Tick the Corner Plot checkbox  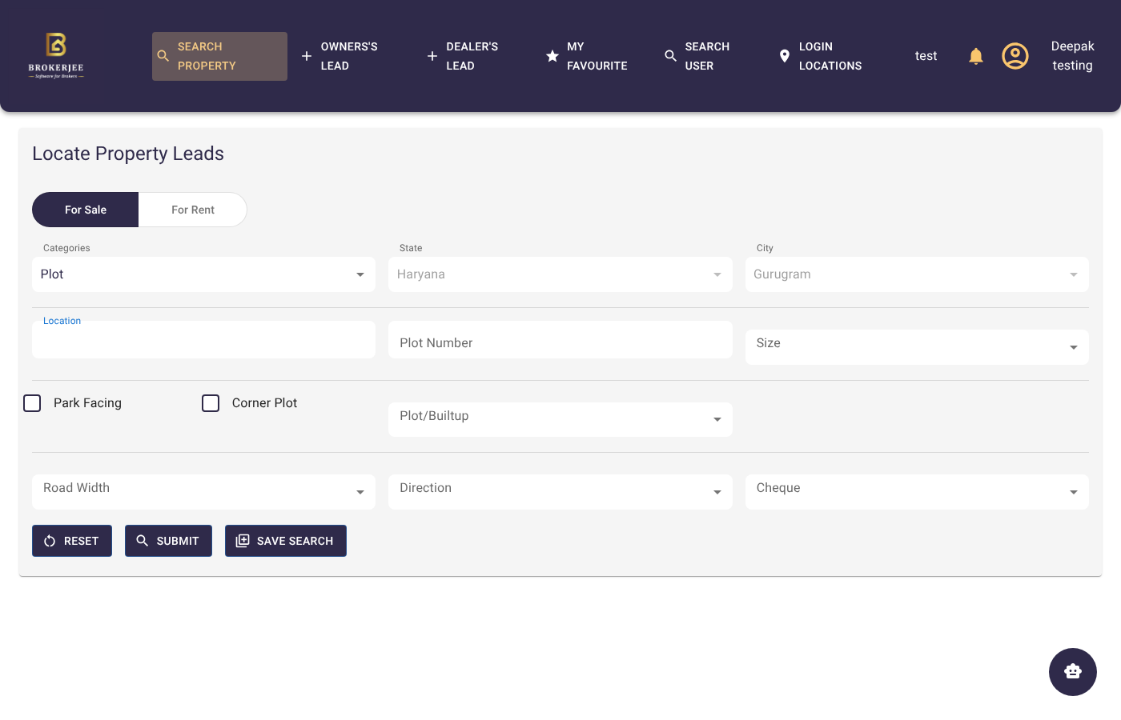coord(211,403)
